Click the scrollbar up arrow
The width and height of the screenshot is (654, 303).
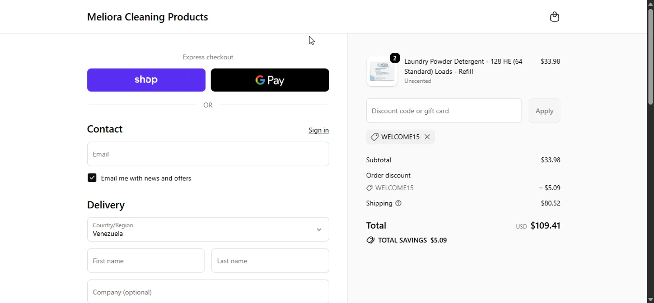tap(651, 3)
